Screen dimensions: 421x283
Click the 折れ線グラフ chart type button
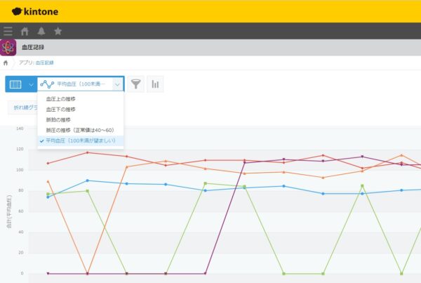click(x=25, y=107)
